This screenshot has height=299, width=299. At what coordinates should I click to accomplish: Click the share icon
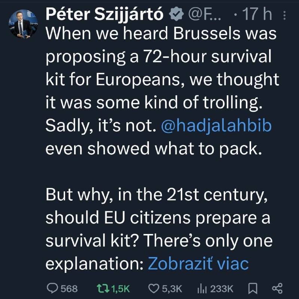pyautogui.click(x=277, y=289)
